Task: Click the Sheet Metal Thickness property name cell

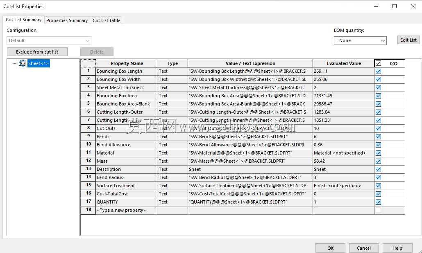Action: [x=126, y=87]
